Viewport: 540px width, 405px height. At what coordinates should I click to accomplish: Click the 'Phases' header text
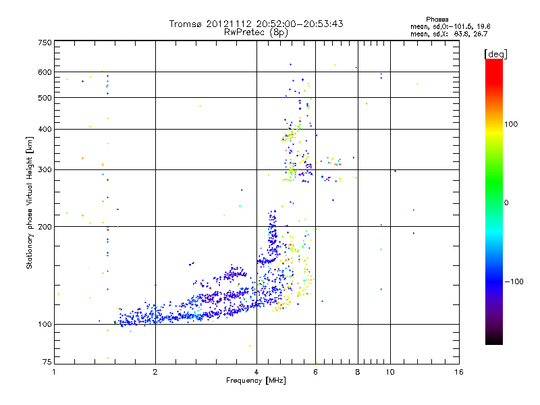[x=437, y=20]
